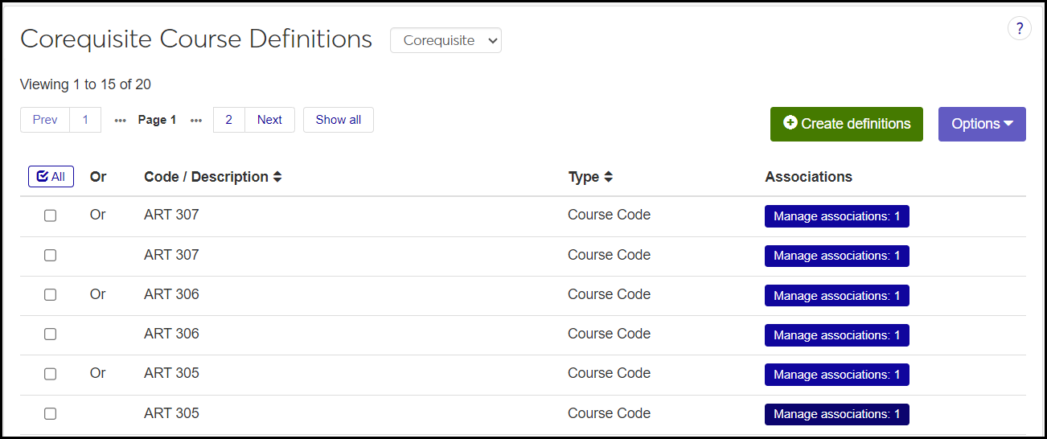Expand the Options dropdown menu
This screenshot has width=1047, height=439.
point(981,124)
